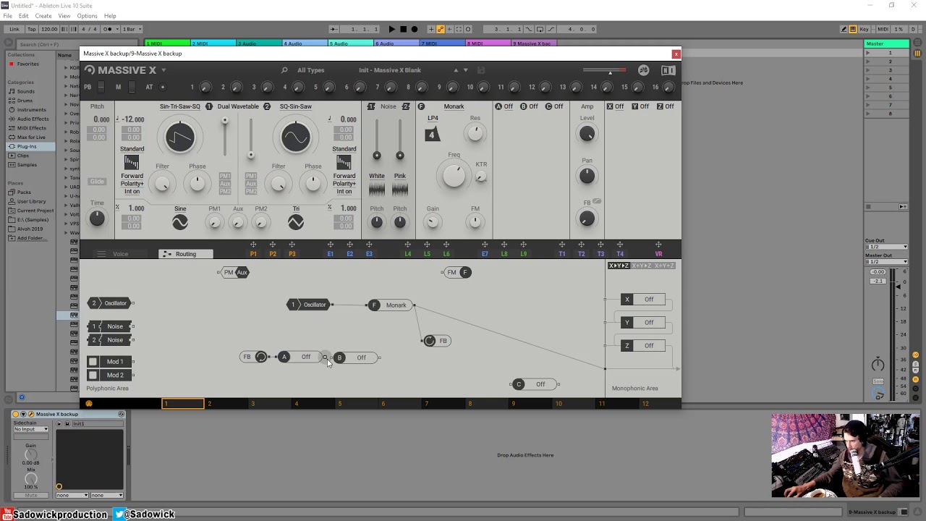
Task: Click Ableton Stop button
Action: point(403,29)
